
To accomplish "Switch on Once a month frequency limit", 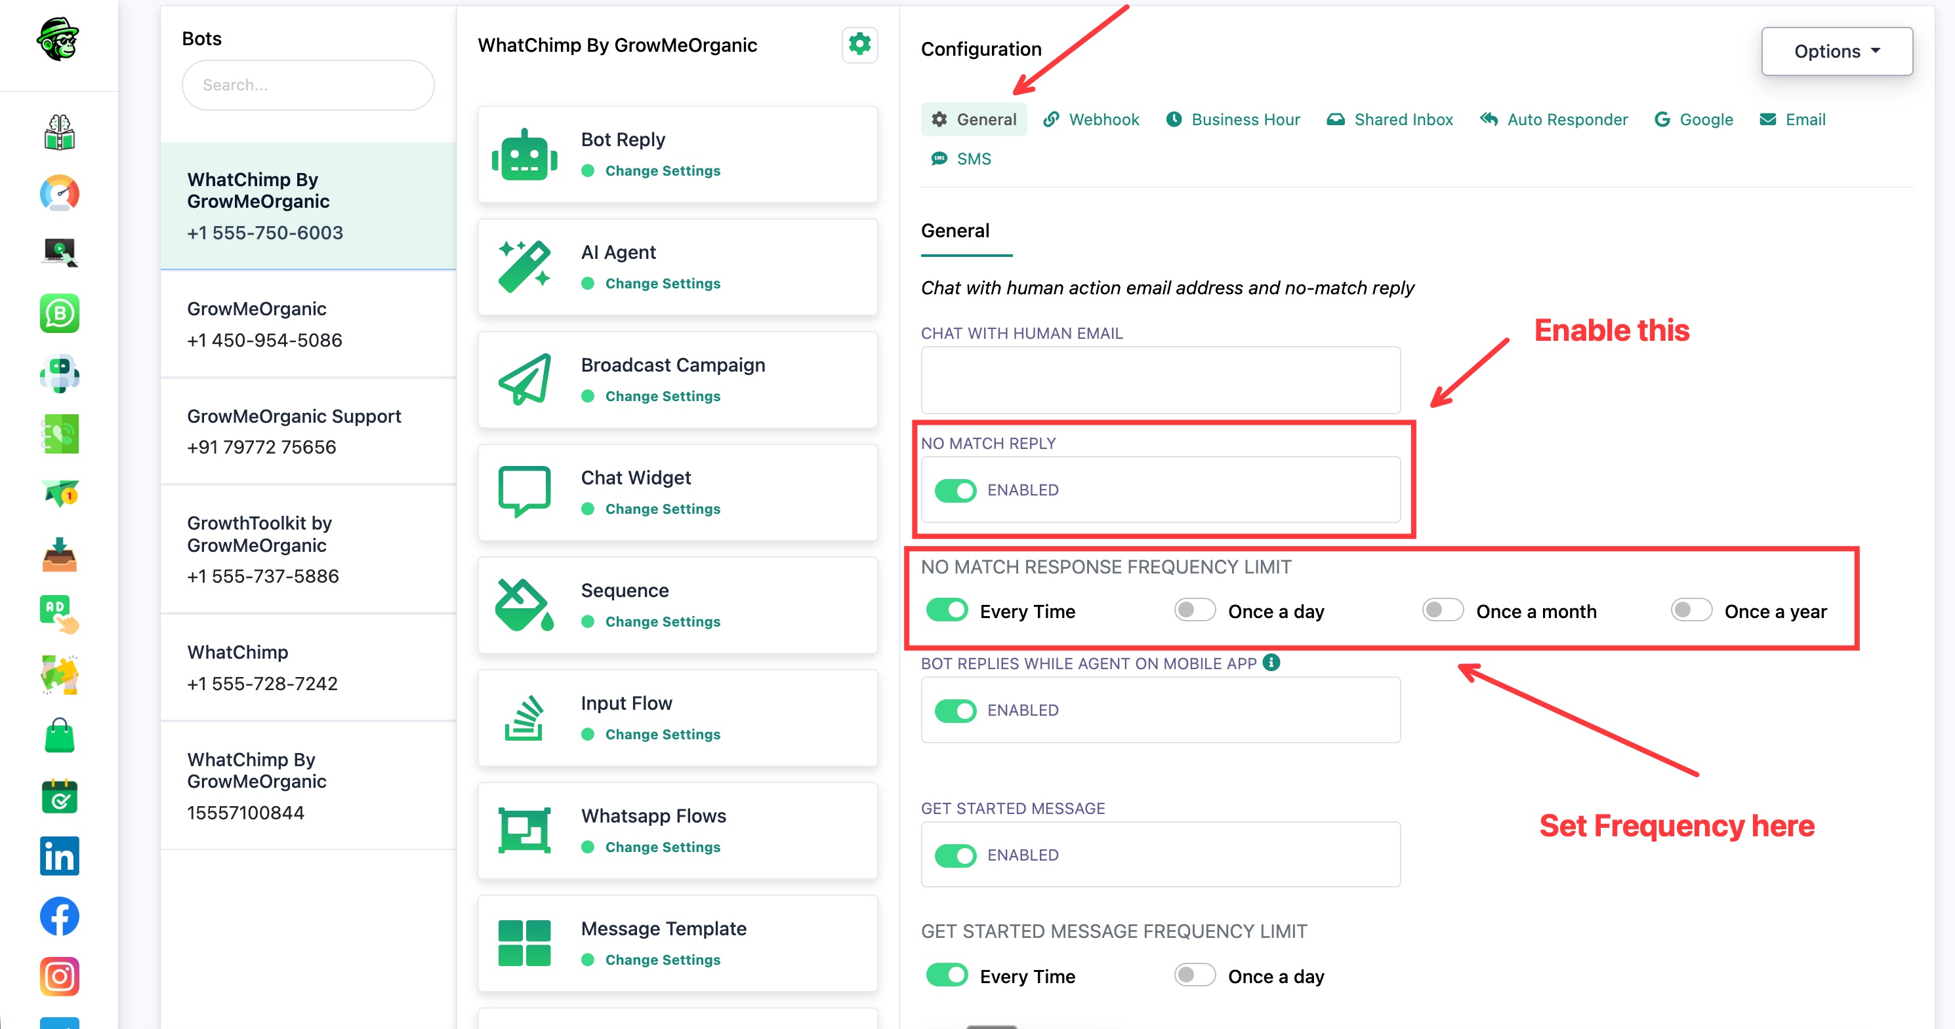I will click(x=1443, y=610).
